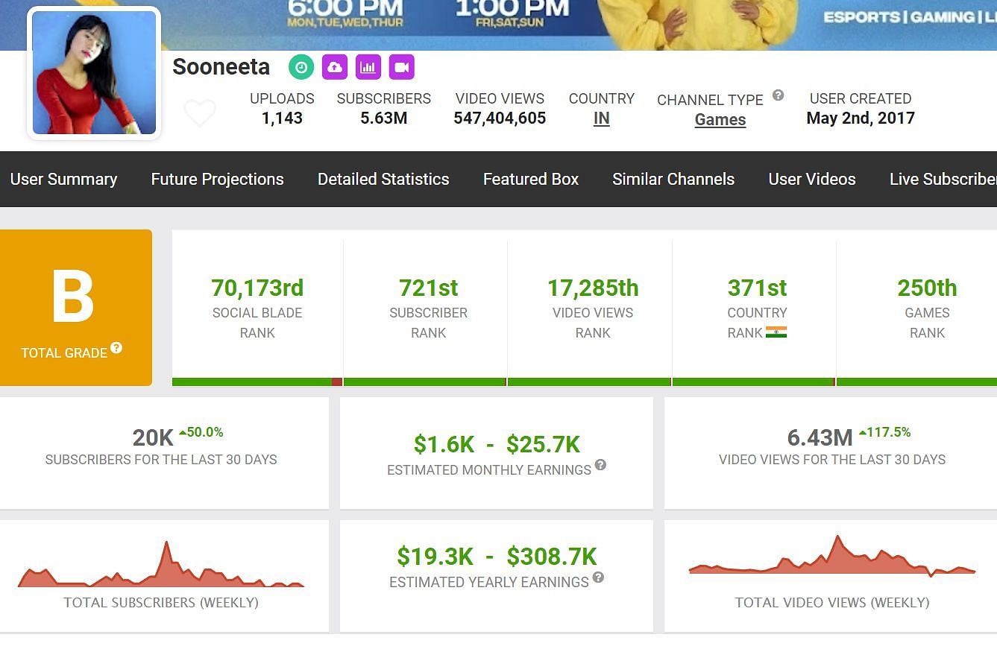Click the $19.3K - $308.7K yearly earnings
997x652 pixels.
497,557
